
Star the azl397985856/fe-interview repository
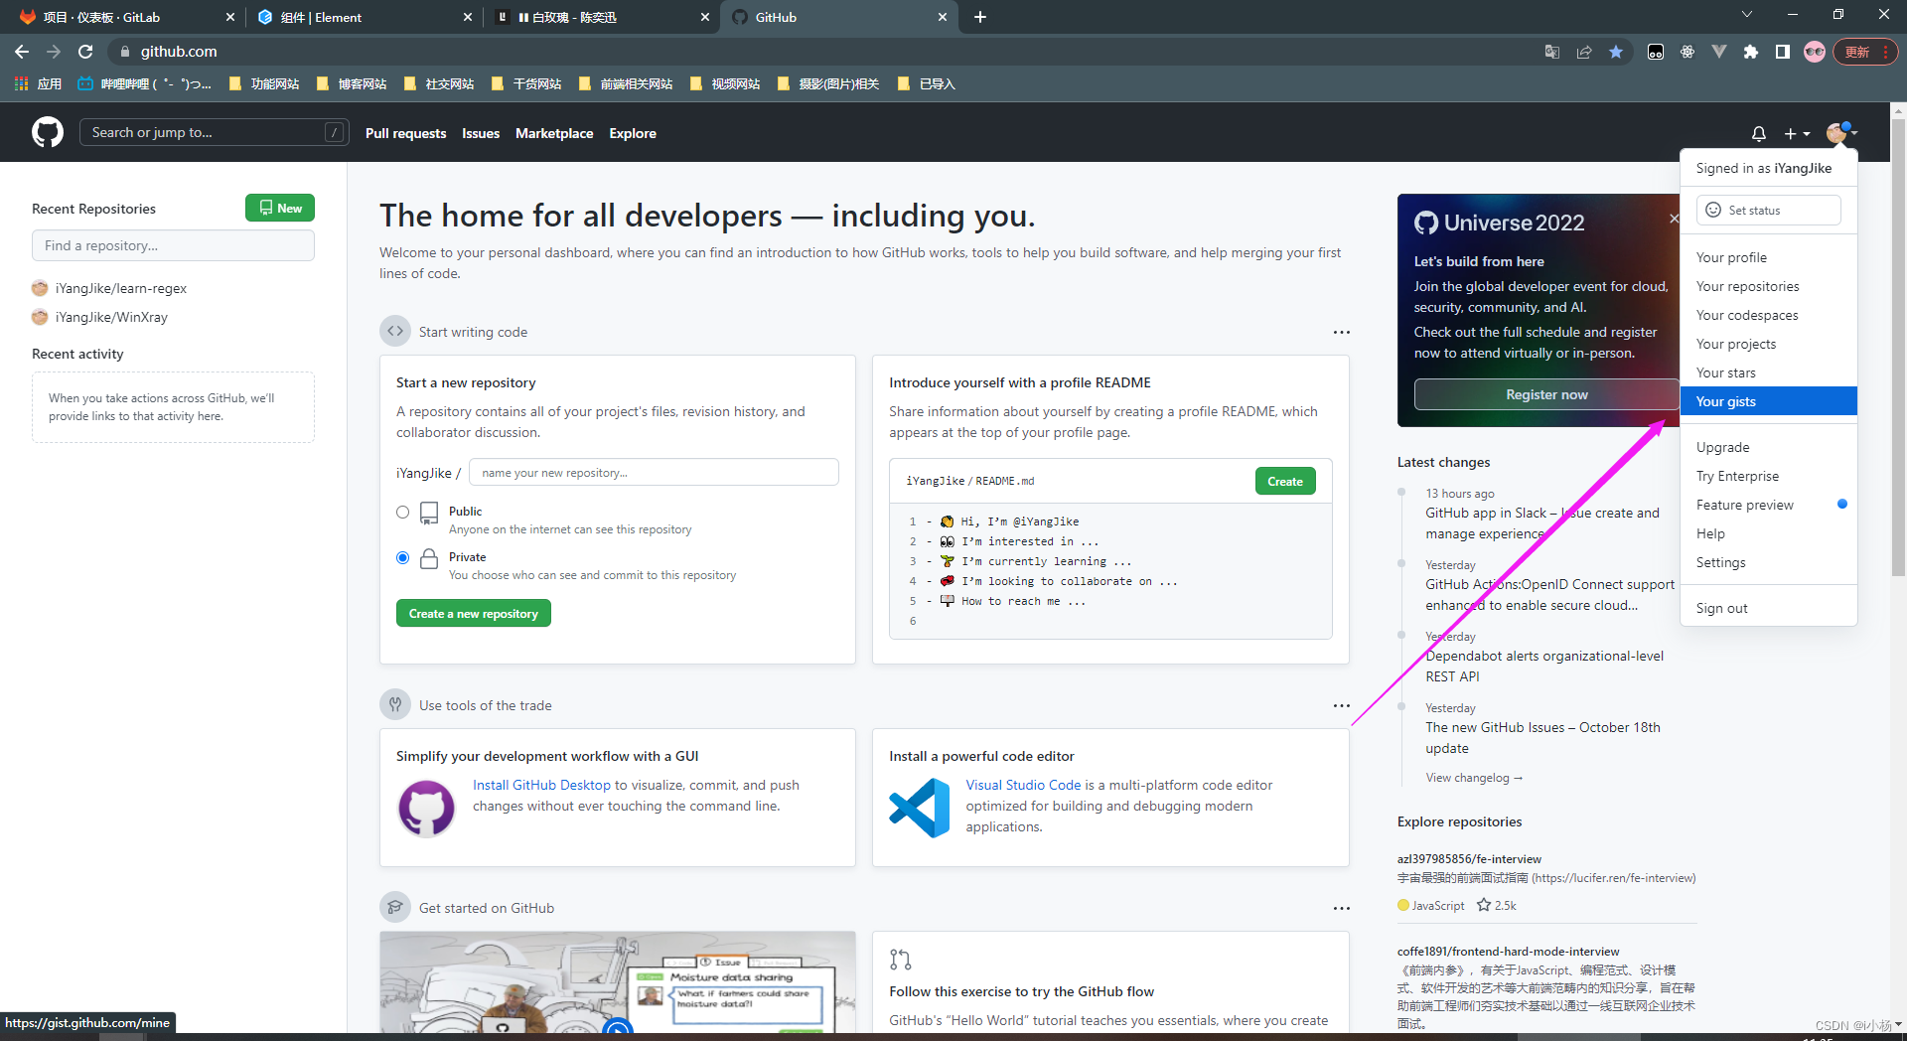pos(1483,905)
